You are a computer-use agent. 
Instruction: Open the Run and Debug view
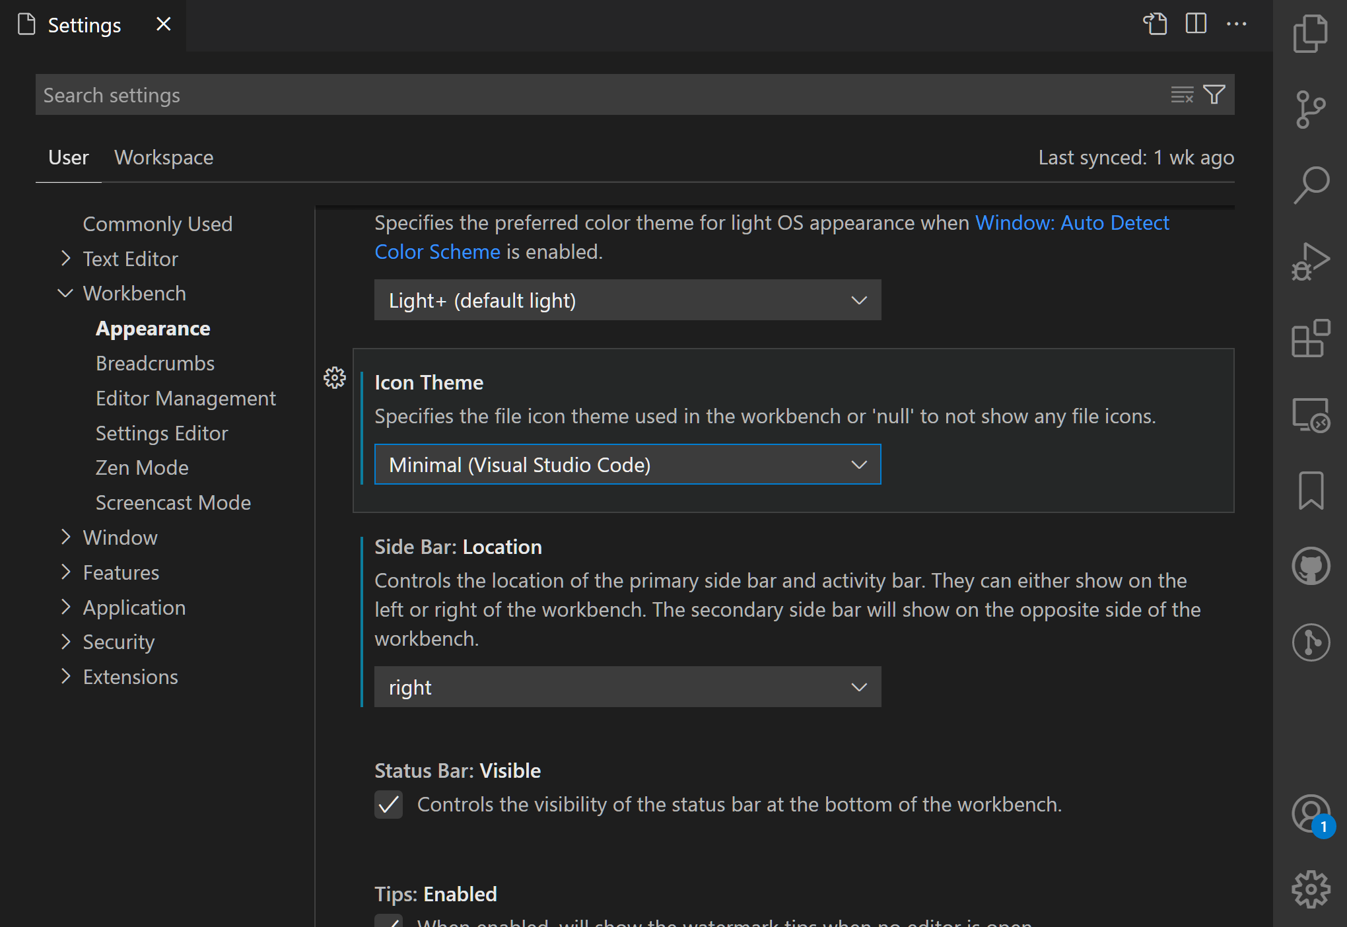pyautogui.click(x=1312, y=261)
